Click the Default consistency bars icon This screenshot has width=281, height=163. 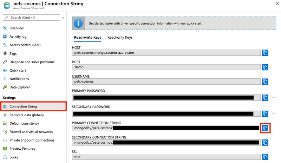click(x=5, y=123)
